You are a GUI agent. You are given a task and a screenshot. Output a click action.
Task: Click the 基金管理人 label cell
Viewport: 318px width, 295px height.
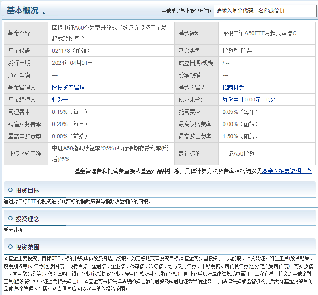pyautogui.click(x=26, y=87)
